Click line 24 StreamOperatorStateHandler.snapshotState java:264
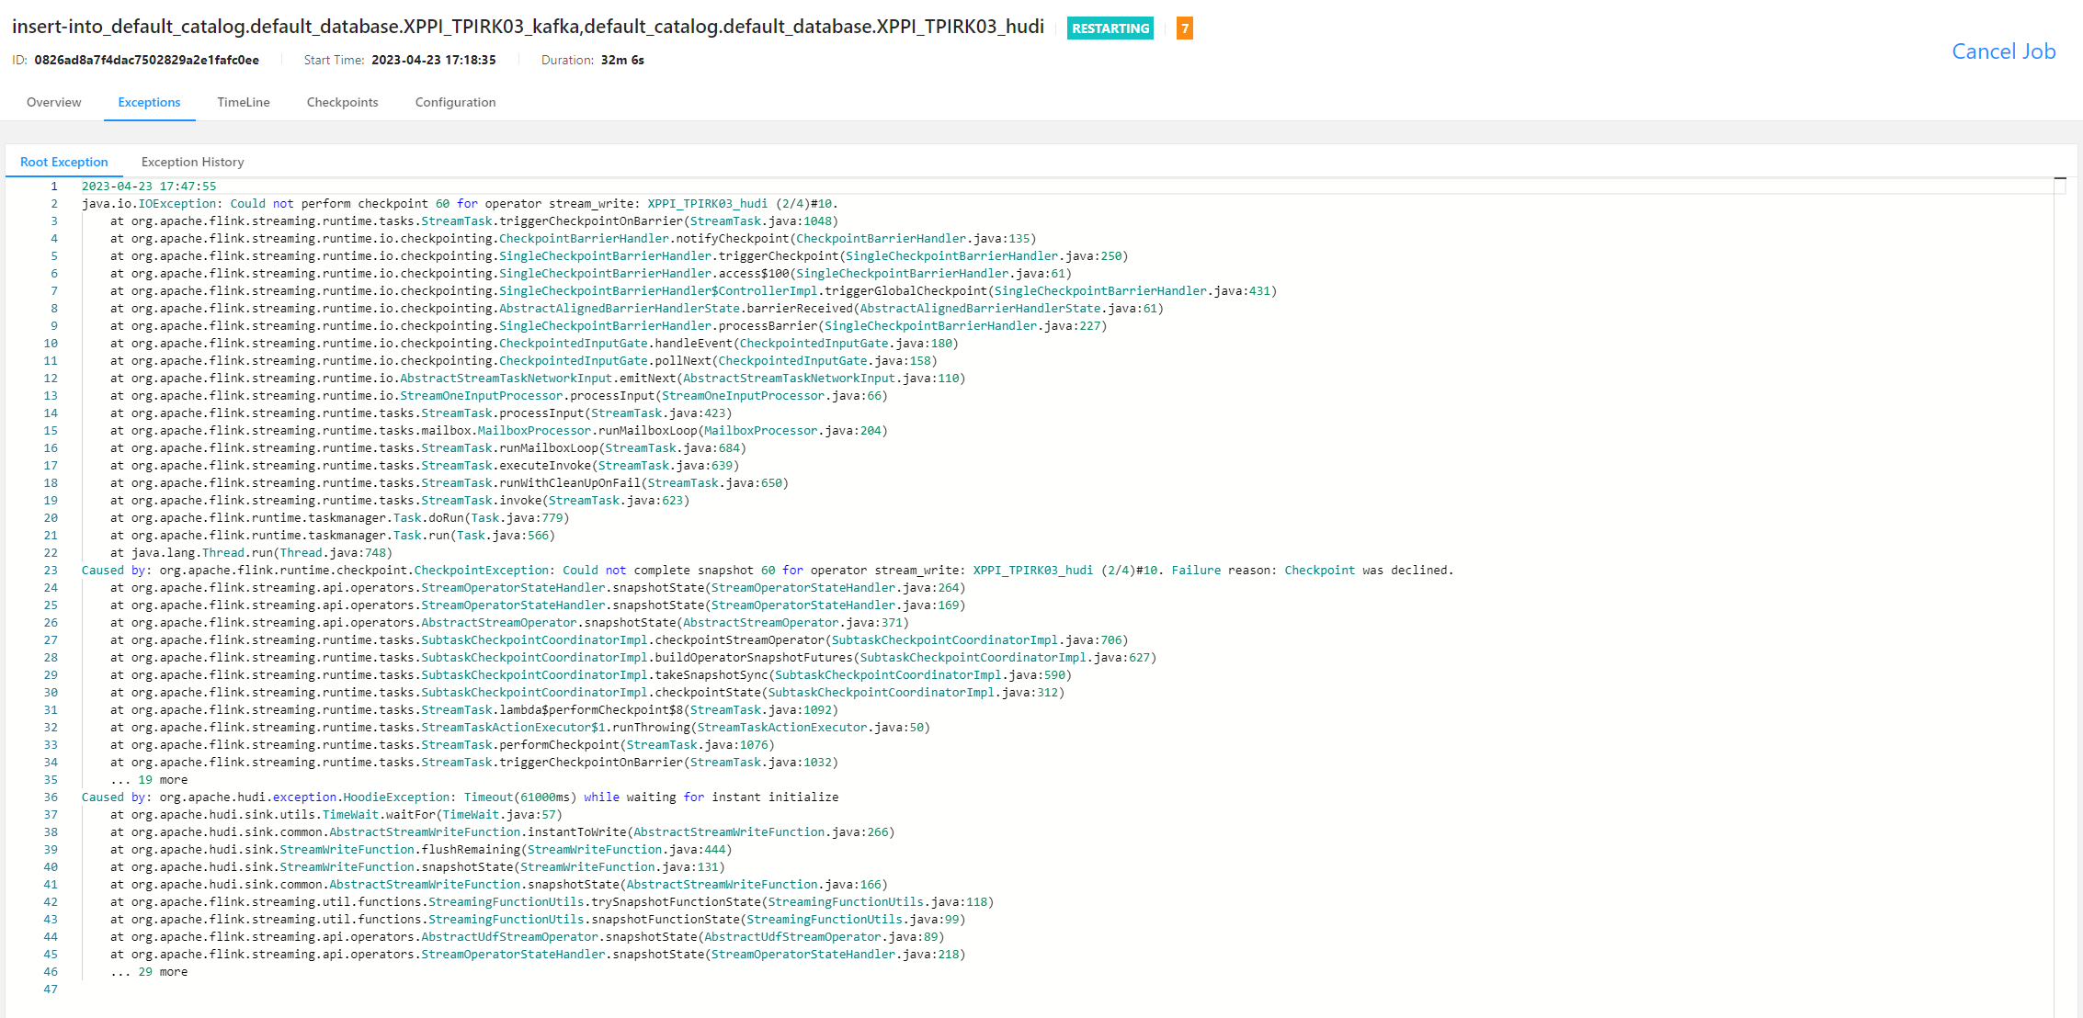The height and width of the screenshot is (1018, 2083). pyautogui.click(x=538, y=587)
